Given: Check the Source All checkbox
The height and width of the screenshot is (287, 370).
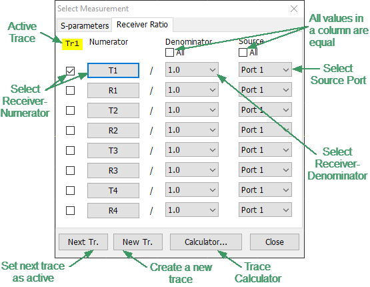Looking at the screenshot, I should [x=243, y=52].
